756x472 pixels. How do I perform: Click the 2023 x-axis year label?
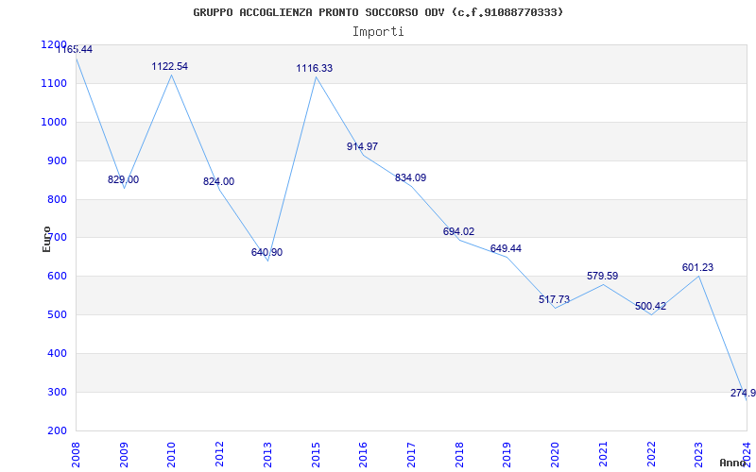tap(698, 454)
